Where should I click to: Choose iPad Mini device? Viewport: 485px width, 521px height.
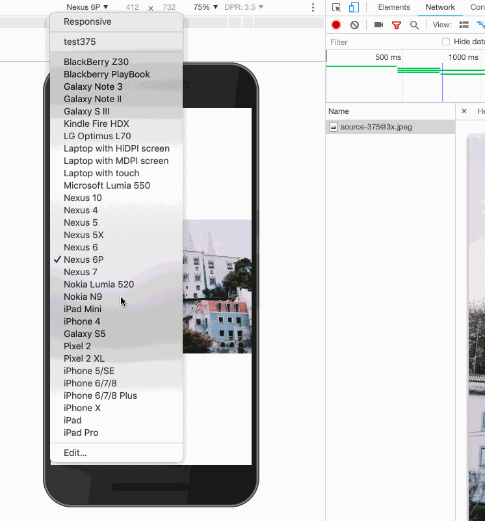tap(116, 309)
